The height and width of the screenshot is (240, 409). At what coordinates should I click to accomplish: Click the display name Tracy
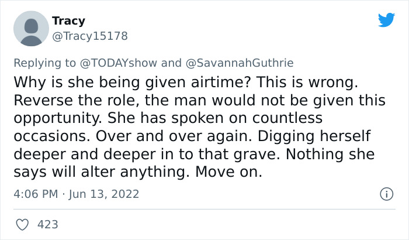68,21
